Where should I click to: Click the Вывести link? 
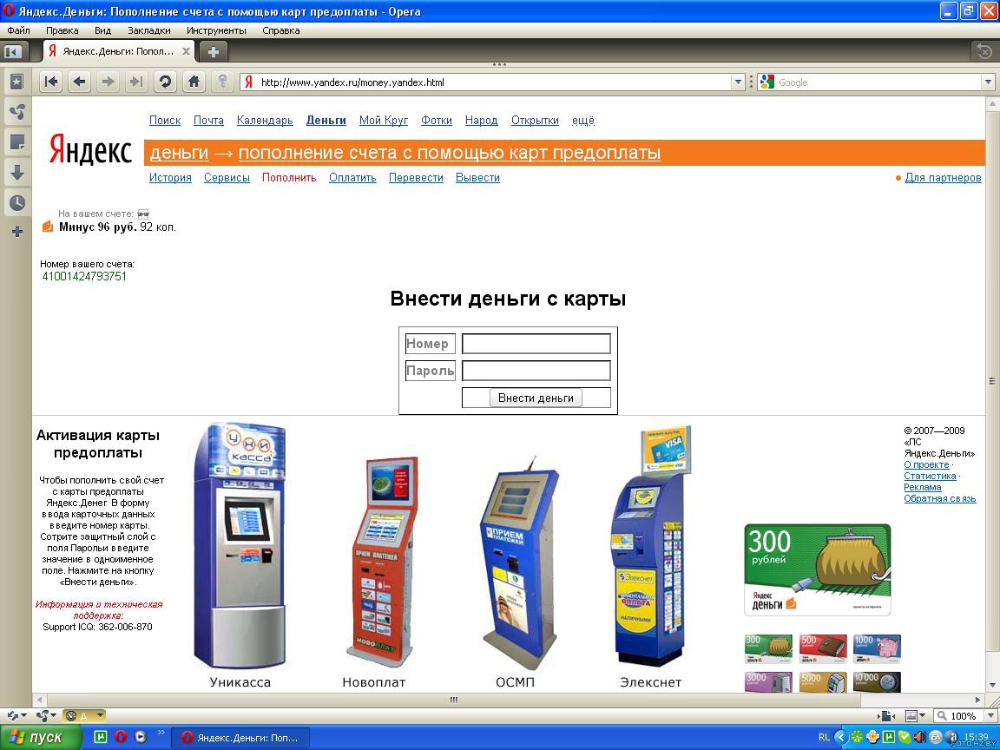pyautogui.click(x=477, y=177)
